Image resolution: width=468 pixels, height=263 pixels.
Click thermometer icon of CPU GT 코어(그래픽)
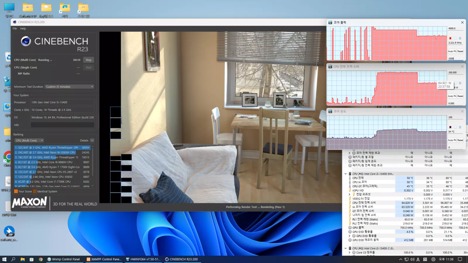350,186
